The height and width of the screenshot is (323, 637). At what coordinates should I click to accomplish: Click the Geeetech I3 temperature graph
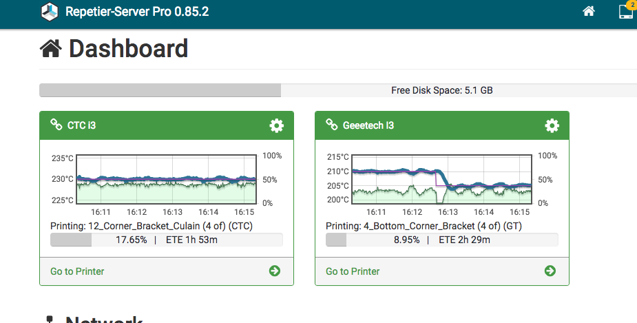pyautogui.click(x=441, y=179)
